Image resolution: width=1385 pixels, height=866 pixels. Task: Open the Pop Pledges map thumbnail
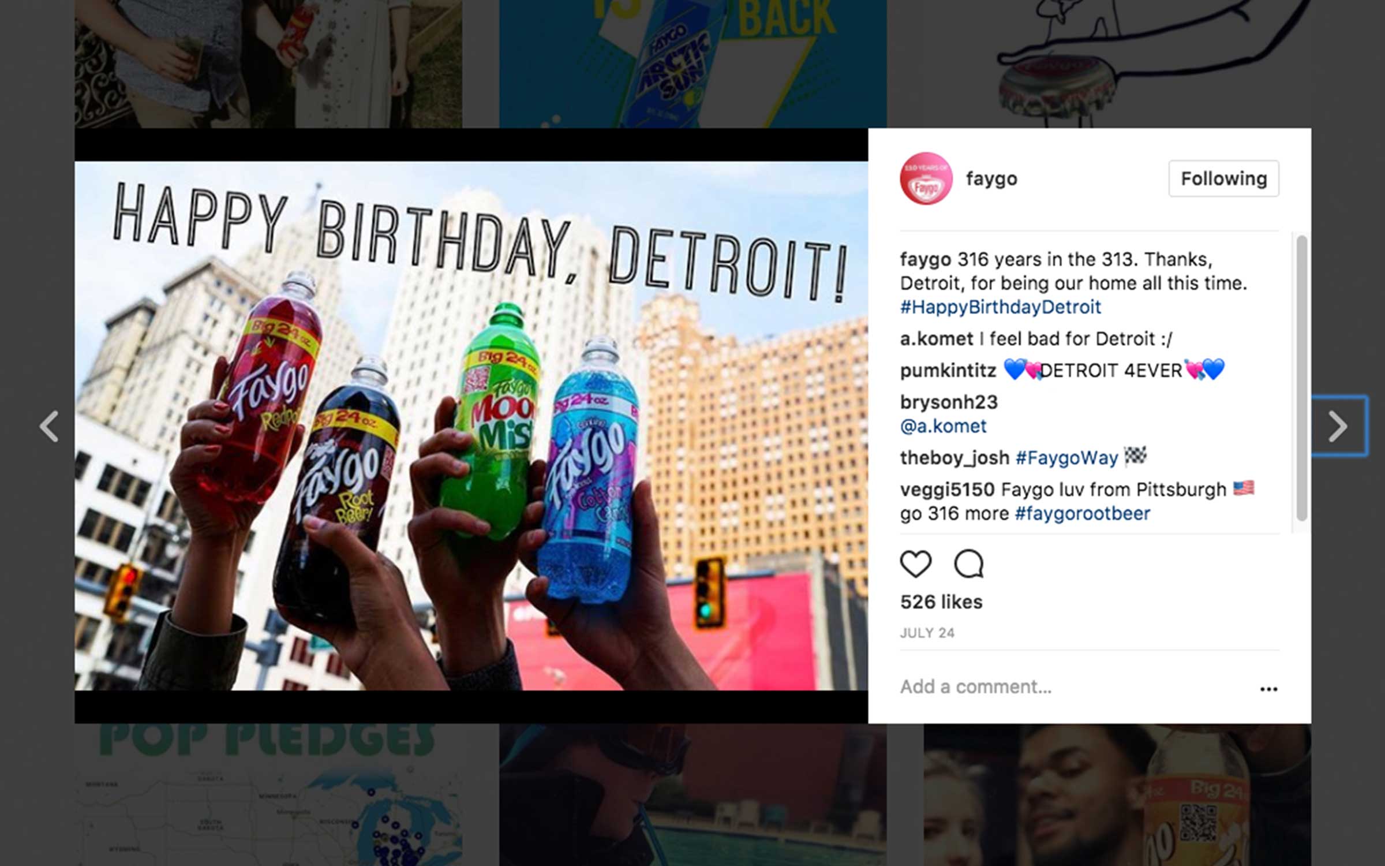tap(268, 794)
